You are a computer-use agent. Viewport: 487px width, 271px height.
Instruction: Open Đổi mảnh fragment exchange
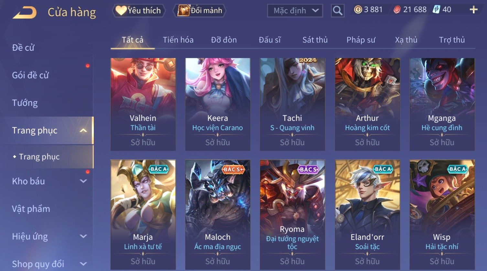pos(200,11)
